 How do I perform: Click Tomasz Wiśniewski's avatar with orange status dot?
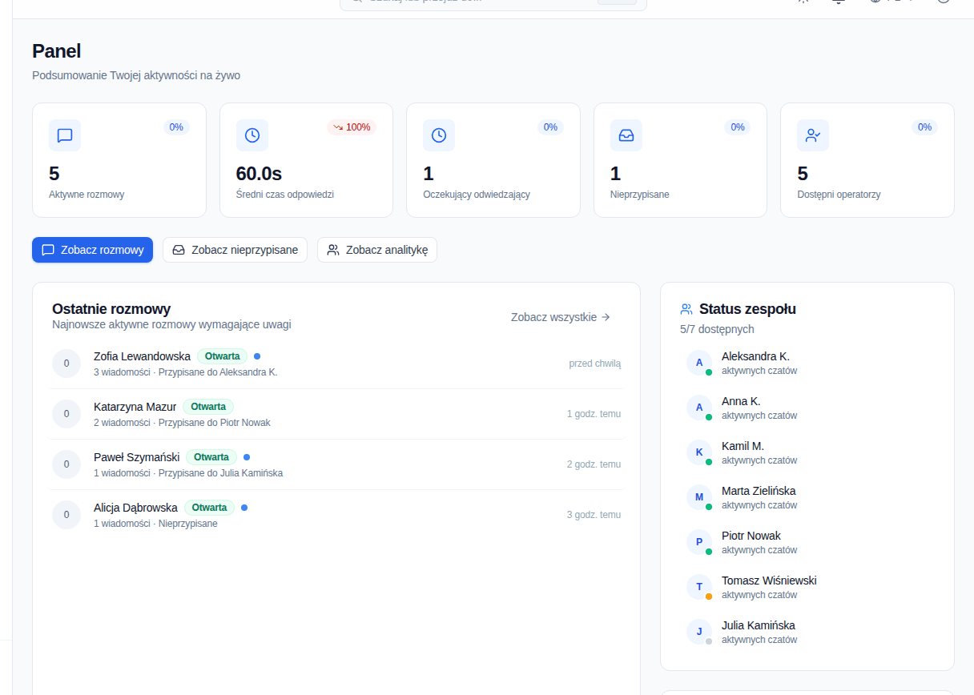tap(699, 587)
